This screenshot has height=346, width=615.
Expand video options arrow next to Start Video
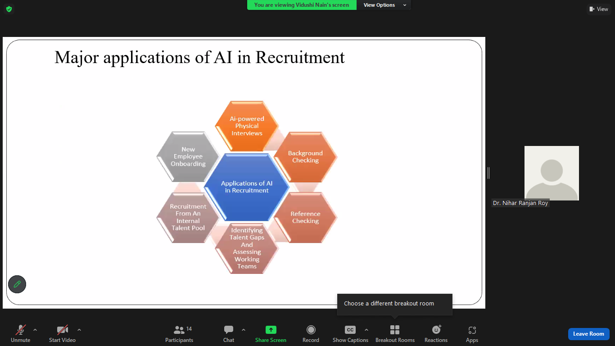79,330
